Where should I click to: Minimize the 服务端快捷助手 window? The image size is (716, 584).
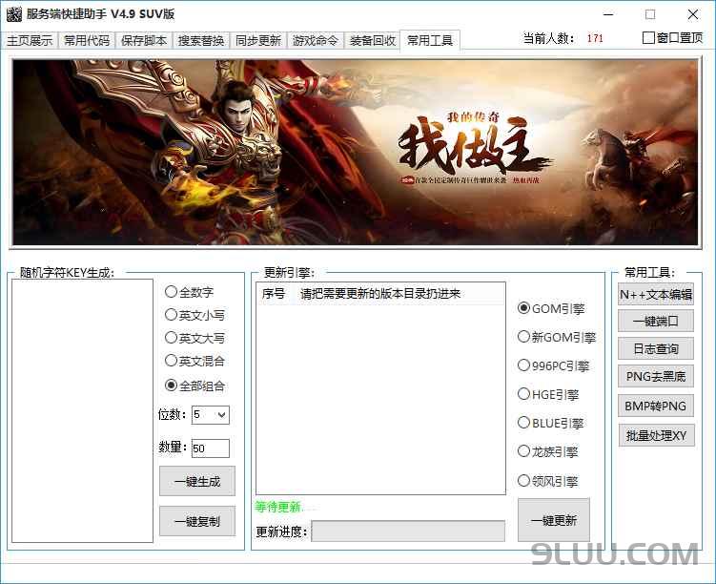[608, 14]
